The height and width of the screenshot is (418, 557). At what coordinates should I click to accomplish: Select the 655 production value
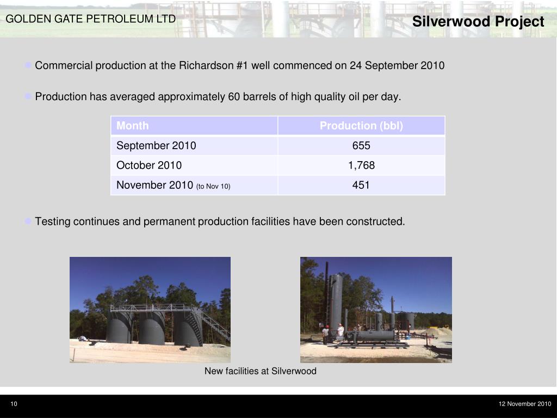tap(361, 145)
